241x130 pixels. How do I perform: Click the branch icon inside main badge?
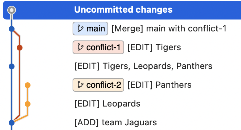tap(80, 29)
